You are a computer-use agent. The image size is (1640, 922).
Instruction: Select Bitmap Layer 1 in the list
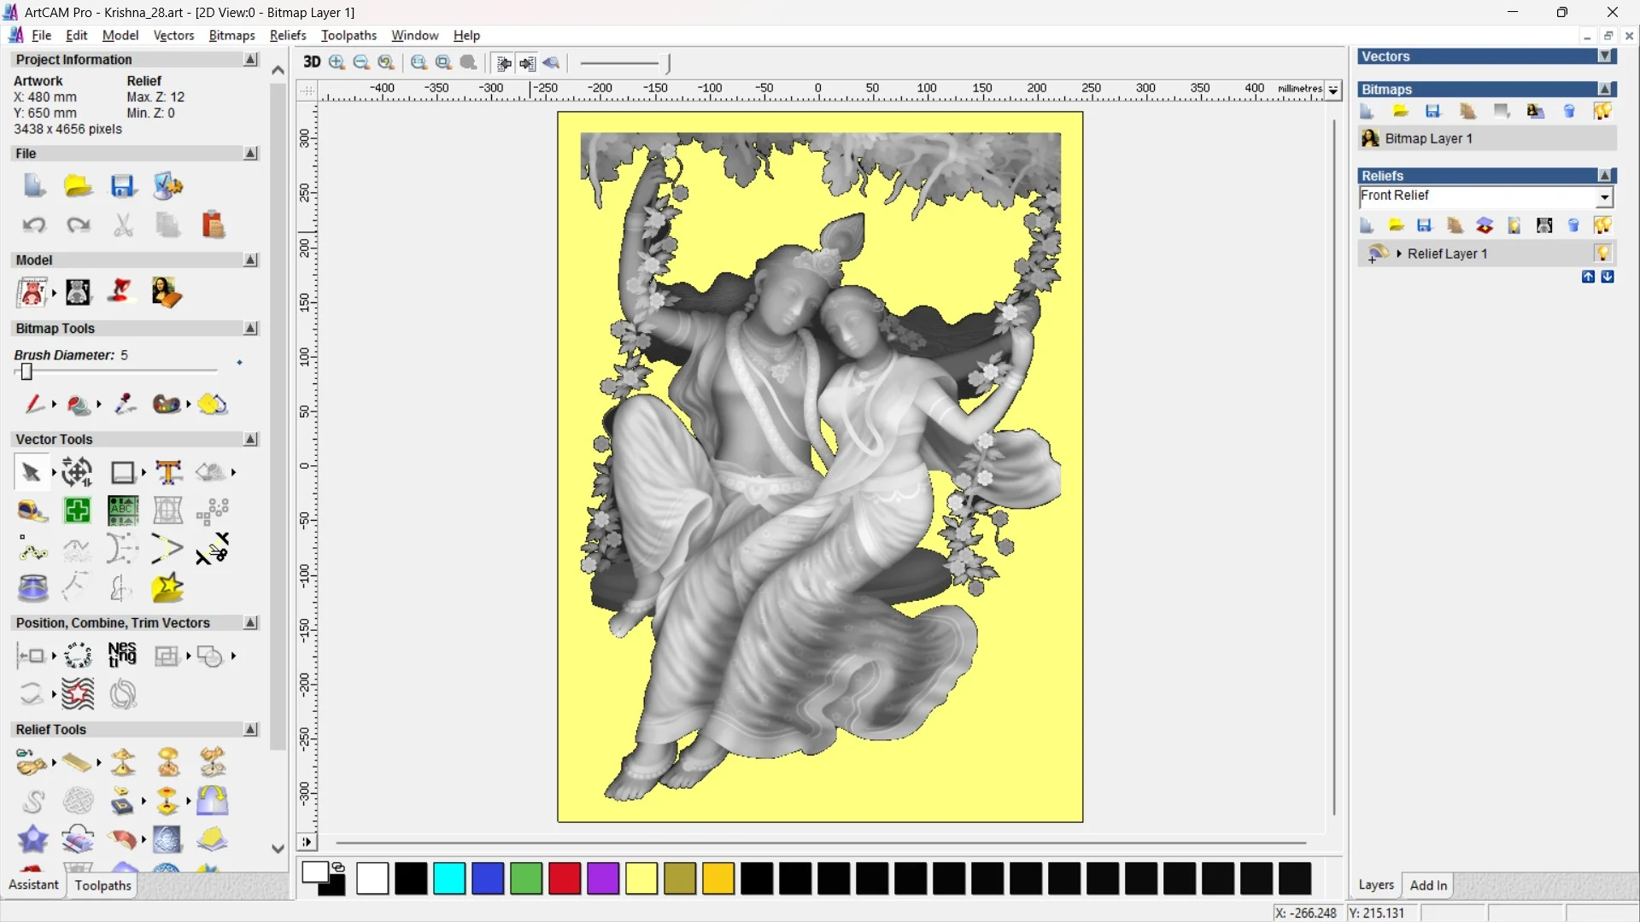pyautogui.click(x=1428, y=138)
